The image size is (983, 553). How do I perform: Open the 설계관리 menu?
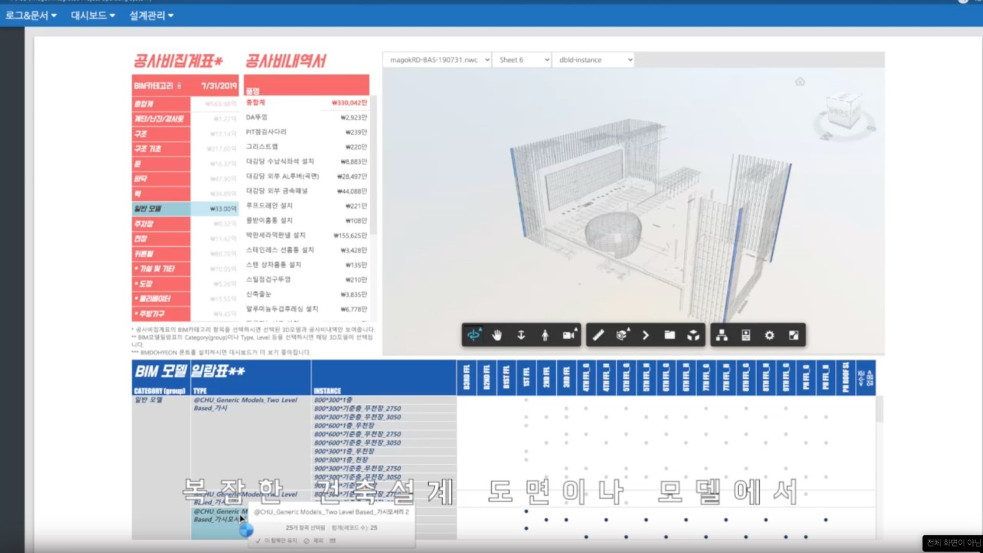point(151,15)
